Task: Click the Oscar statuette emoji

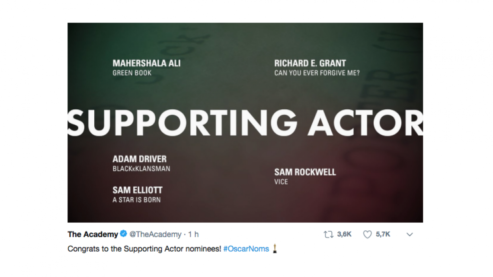Action: point(275,249)
